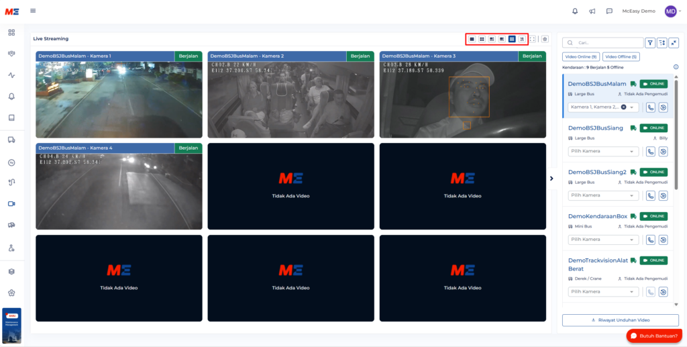Open the book report icon in sidebar

pyautogui.click(x=12, y=117)
